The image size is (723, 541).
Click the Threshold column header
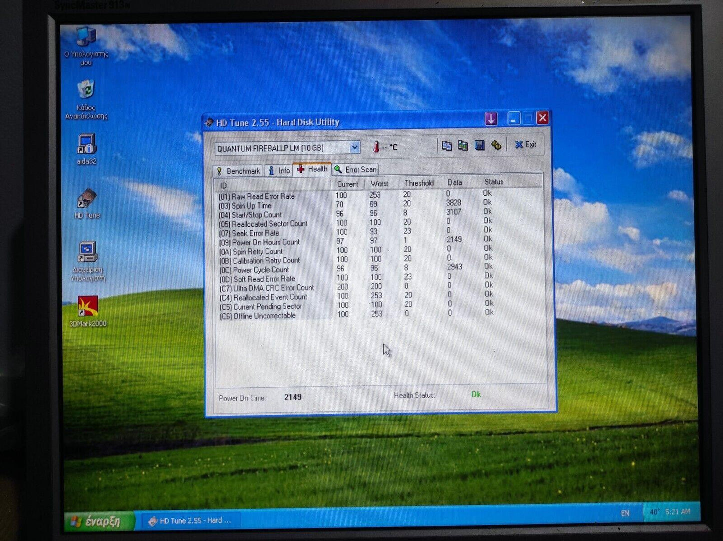click(x=419, y=183)
